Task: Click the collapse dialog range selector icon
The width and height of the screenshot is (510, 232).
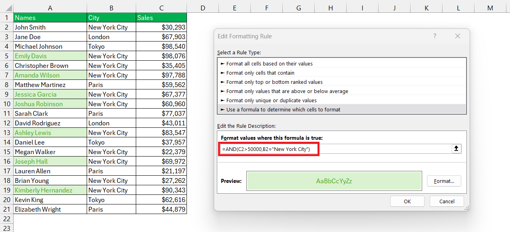Action: pos(456,149)
